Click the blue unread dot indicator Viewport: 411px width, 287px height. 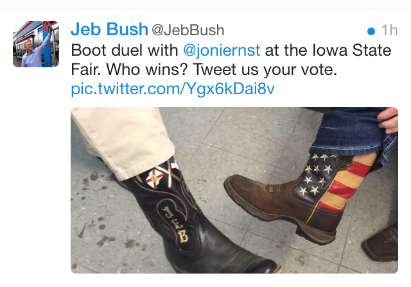[371, 31]
